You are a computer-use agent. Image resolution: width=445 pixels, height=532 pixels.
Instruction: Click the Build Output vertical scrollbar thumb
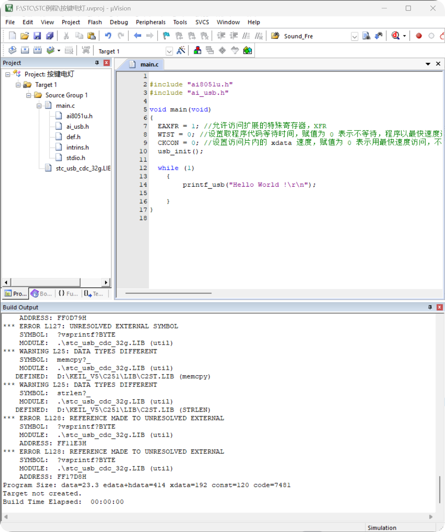click(440, 489)
